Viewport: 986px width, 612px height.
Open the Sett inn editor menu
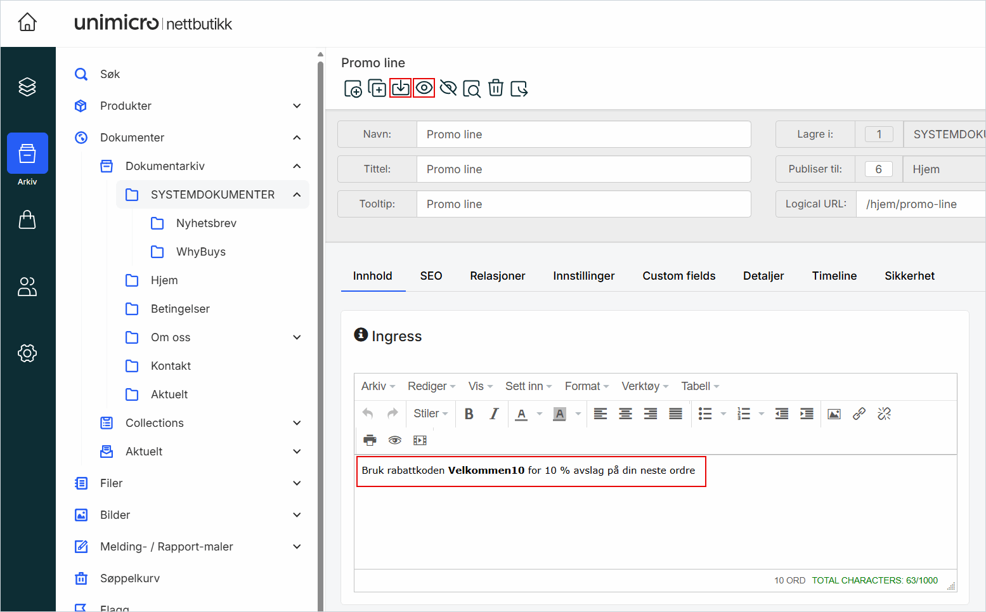[x=528, y=386]
